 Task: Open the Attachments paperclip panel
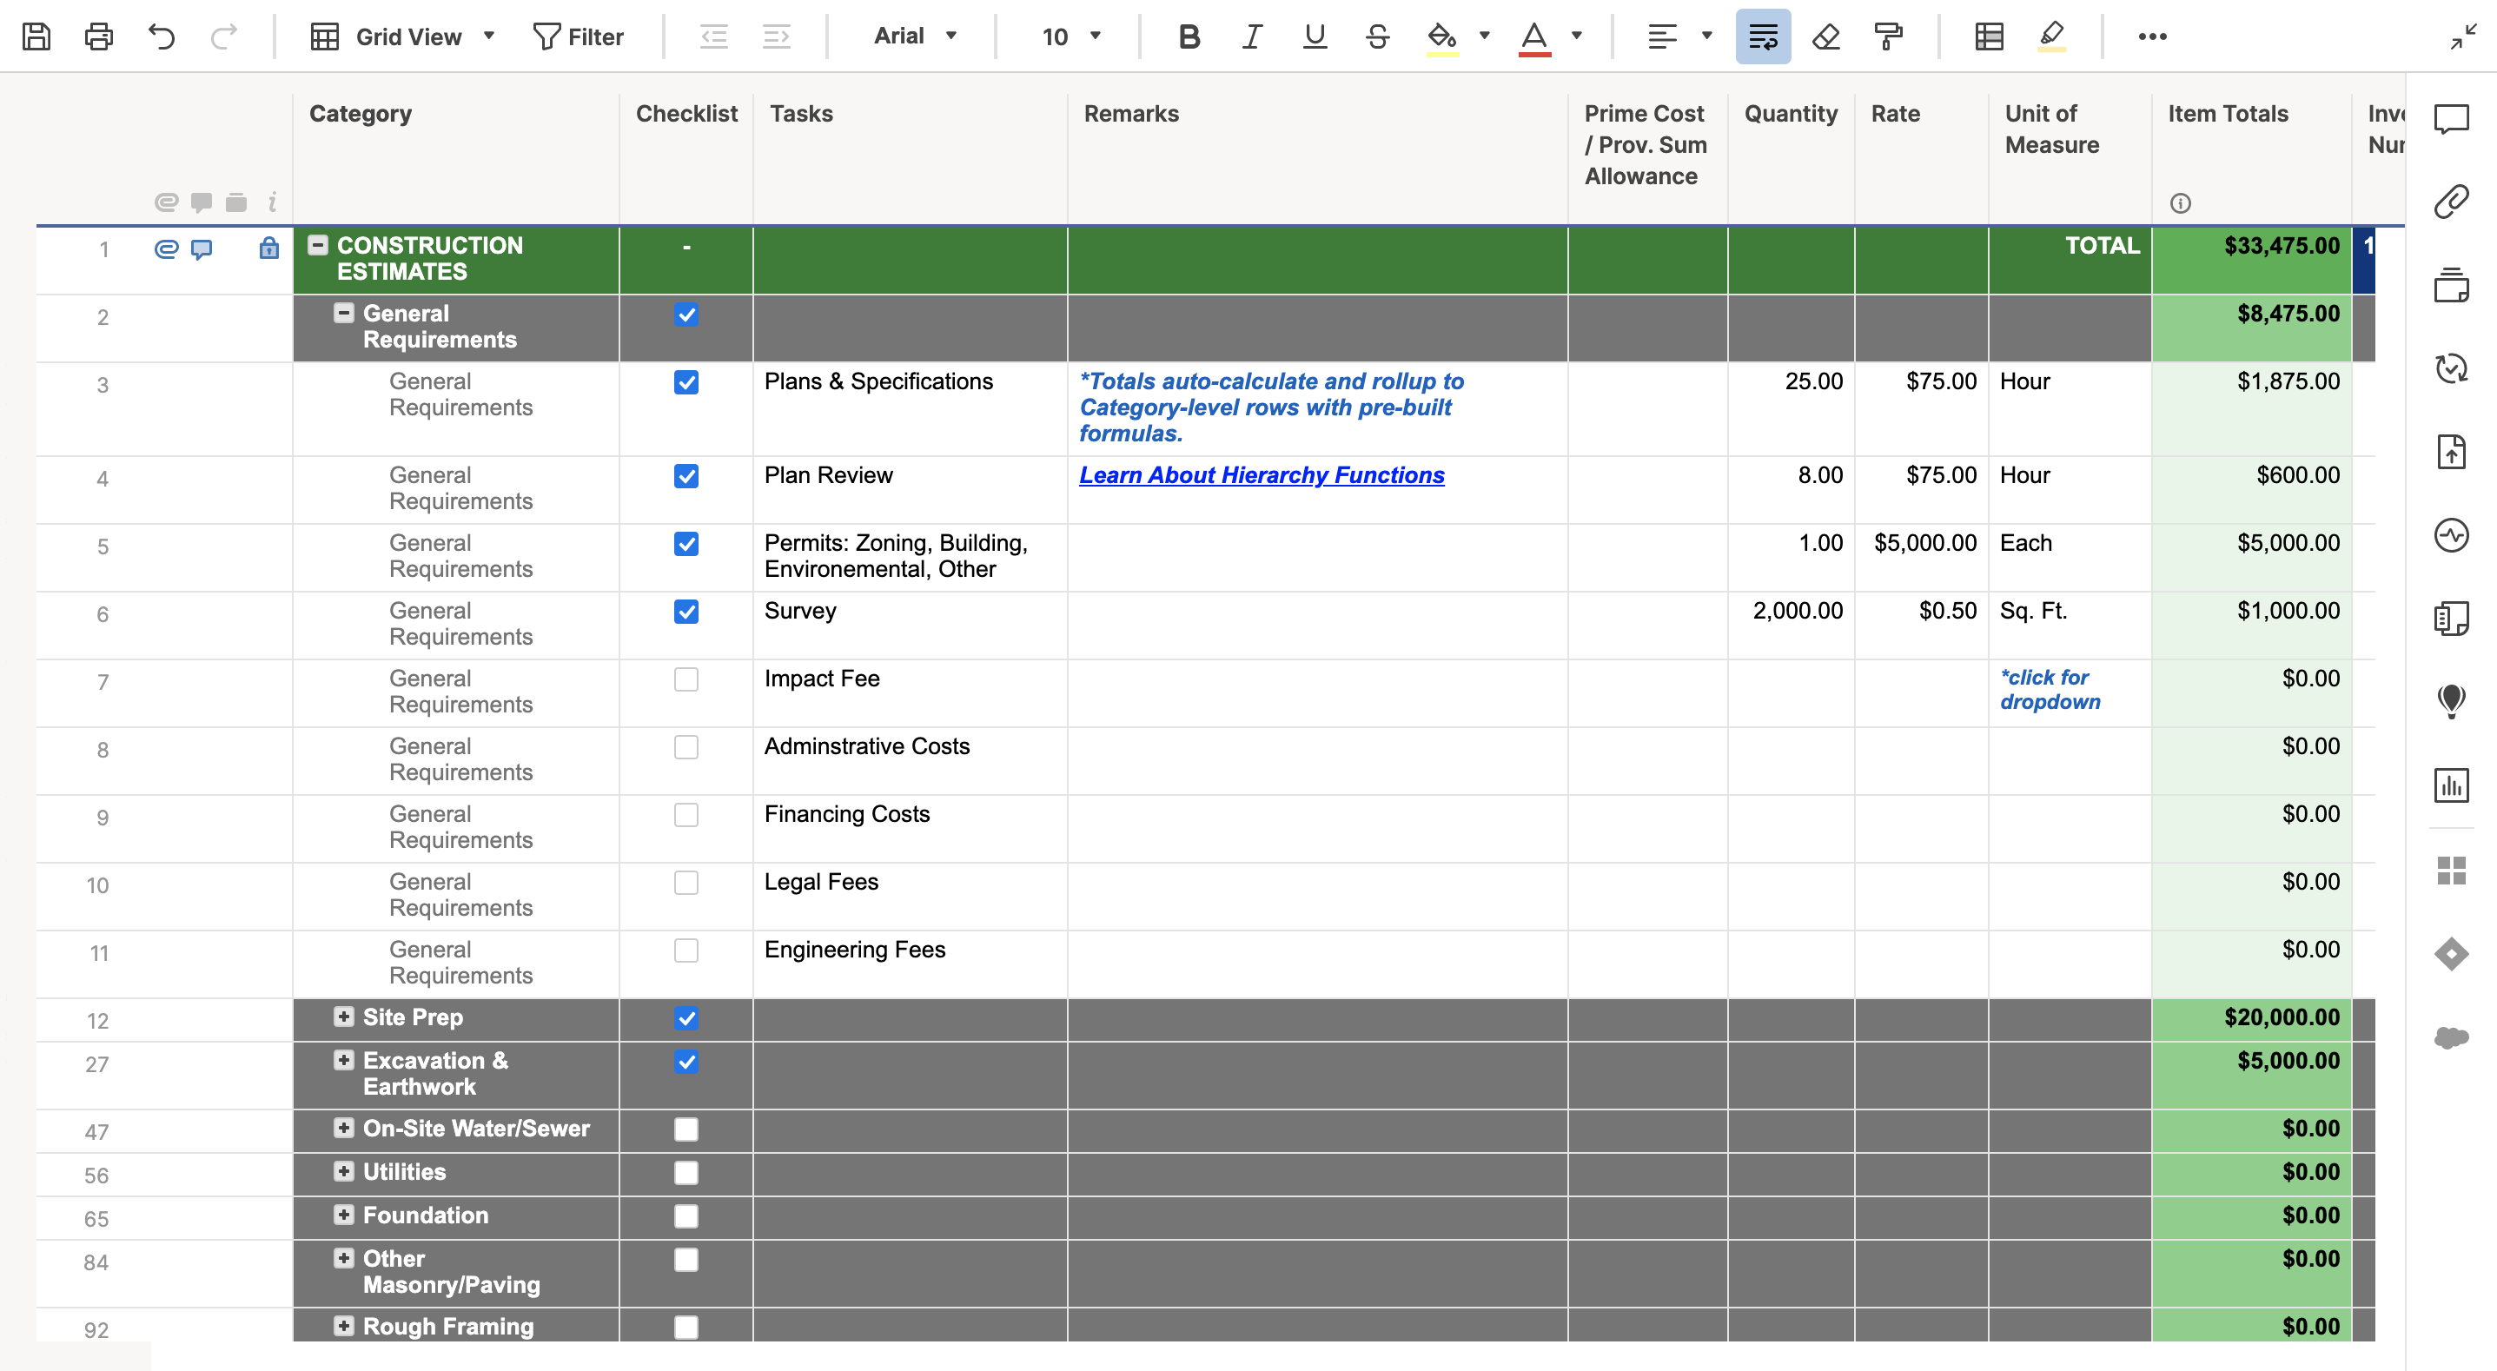pos(2450,202)
